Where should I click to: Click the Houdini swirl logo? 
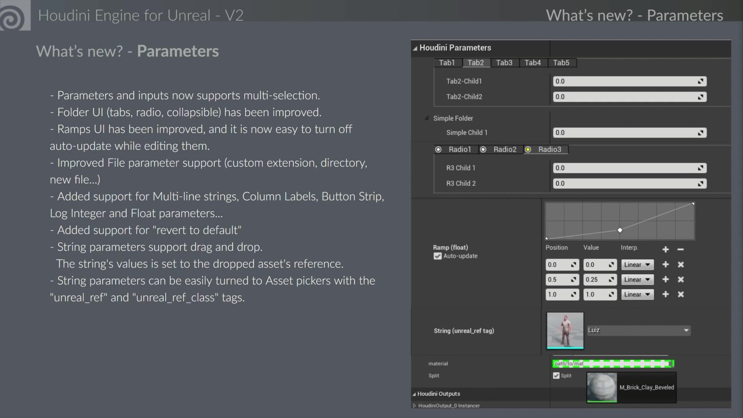[15, 15]
